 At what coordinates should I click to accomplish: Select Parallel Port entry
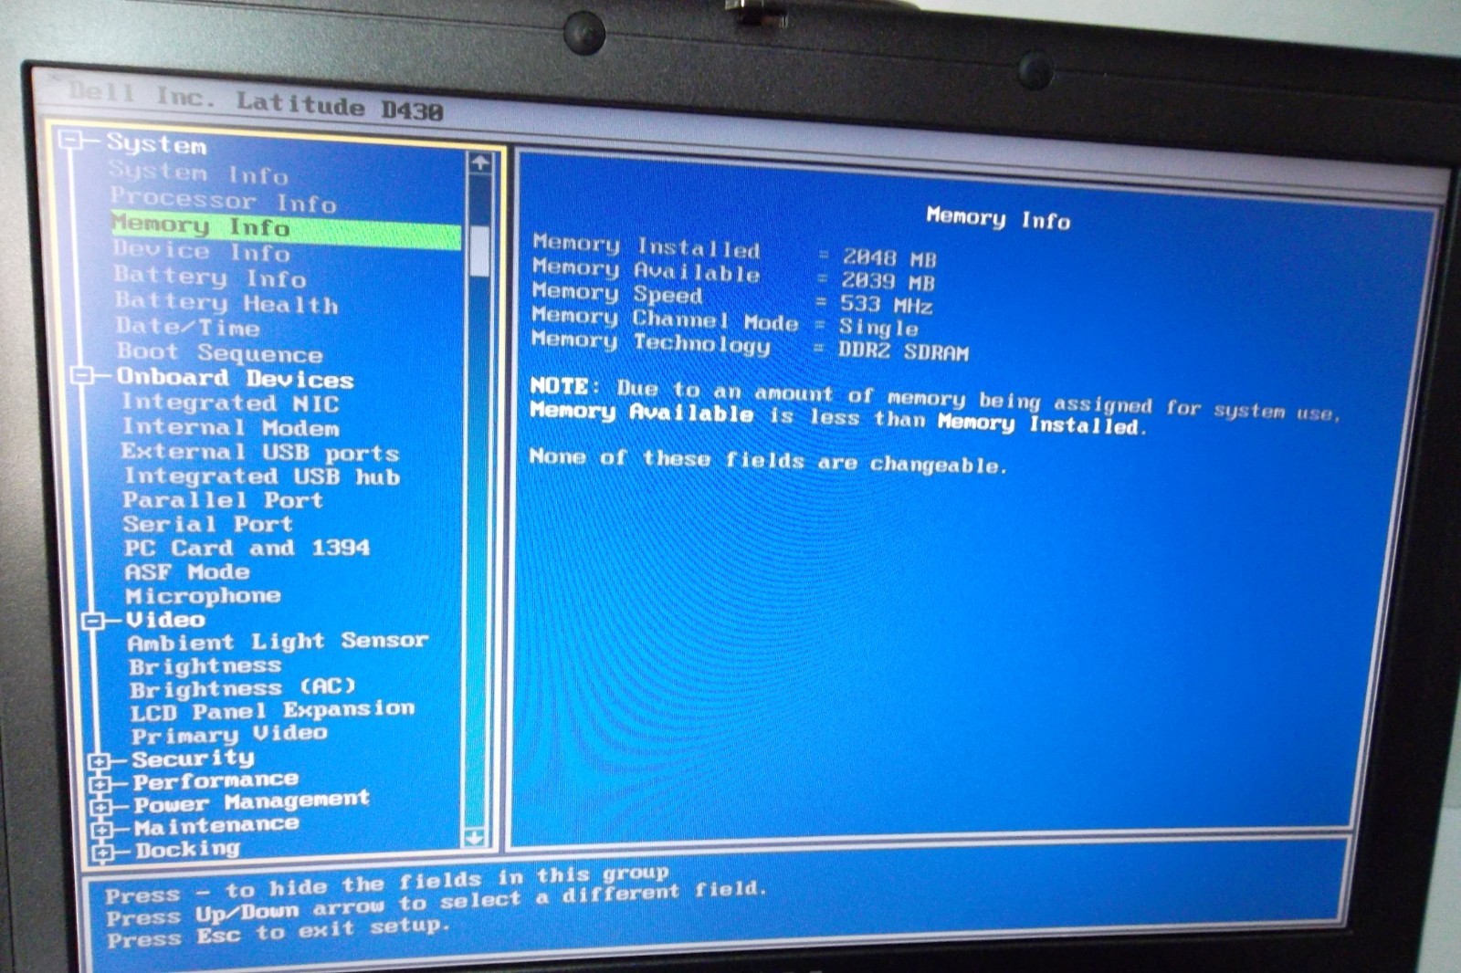coord(223,500)
